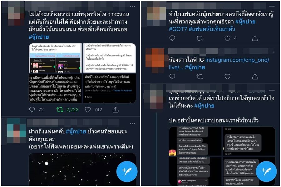Viewport: 281px width, 187px height.
Task: Like the tweet tagged #GOT7 with 4 likes
Action: click(227, 38)
